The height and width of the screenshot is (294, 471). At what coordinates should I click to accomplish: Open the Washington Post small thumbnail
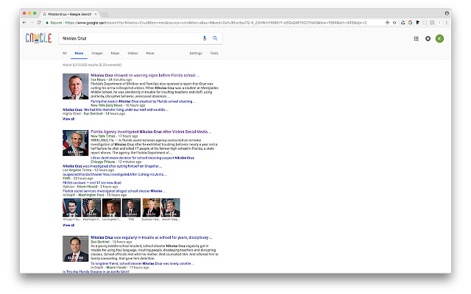[91, 207]
